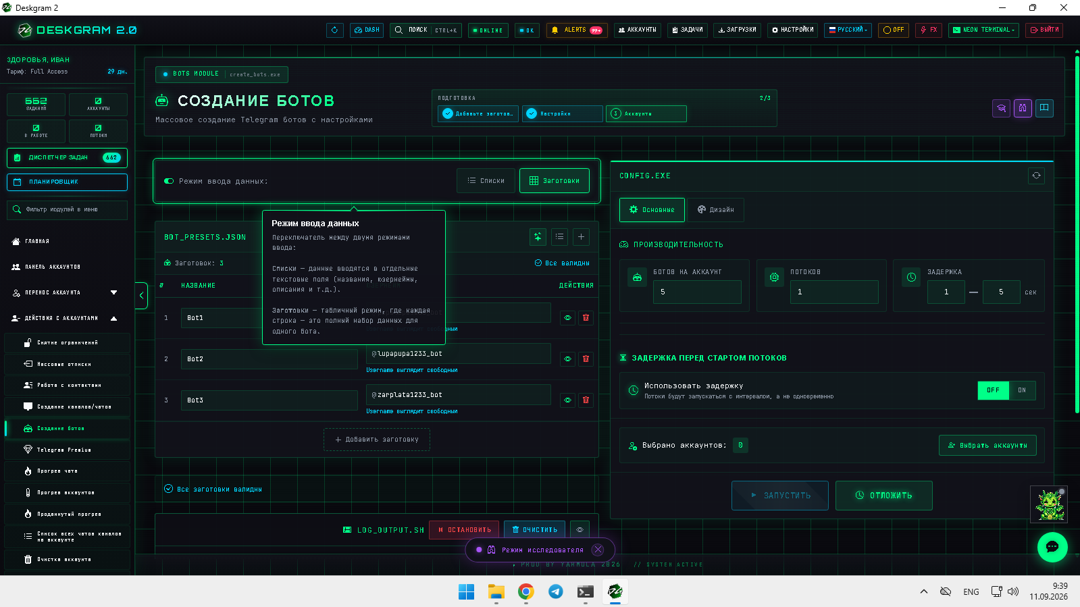Select the Создание ботов robot icon in sidebar
Viewport: 1080px width, 607px height.
pyautogui.click(x=28, y=428)
